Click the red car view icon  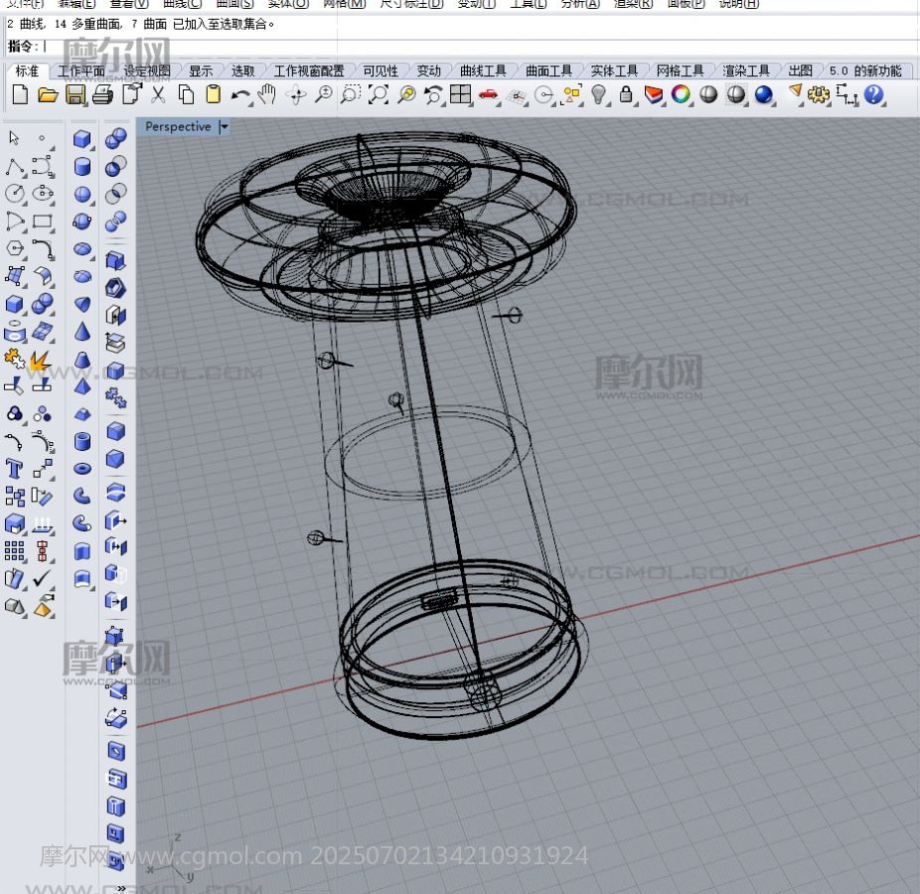pyautogui.click(x=488, y=94)
